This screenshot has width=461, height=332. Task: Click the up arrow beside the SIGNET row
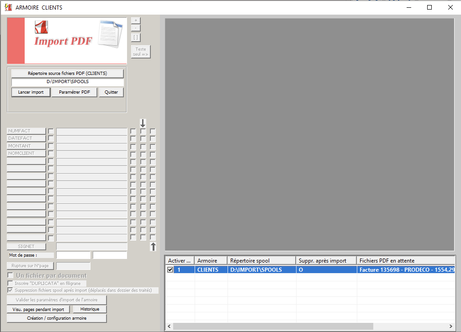coord(154,247)
